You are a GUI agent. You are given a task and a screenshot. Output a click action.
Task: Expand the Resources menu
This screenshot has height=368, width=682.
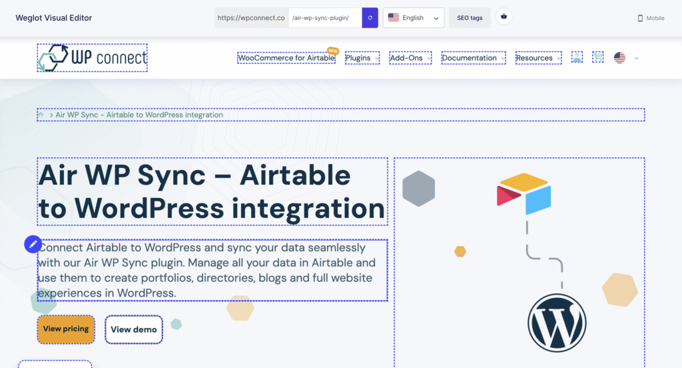538,58
